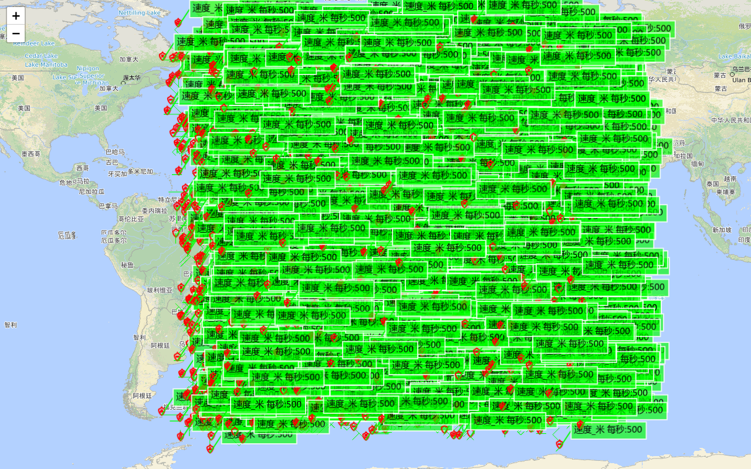Zoom out of the map
Image resolution: width=751 pixels, height=469 pixels.
click(x=16, y=33)
